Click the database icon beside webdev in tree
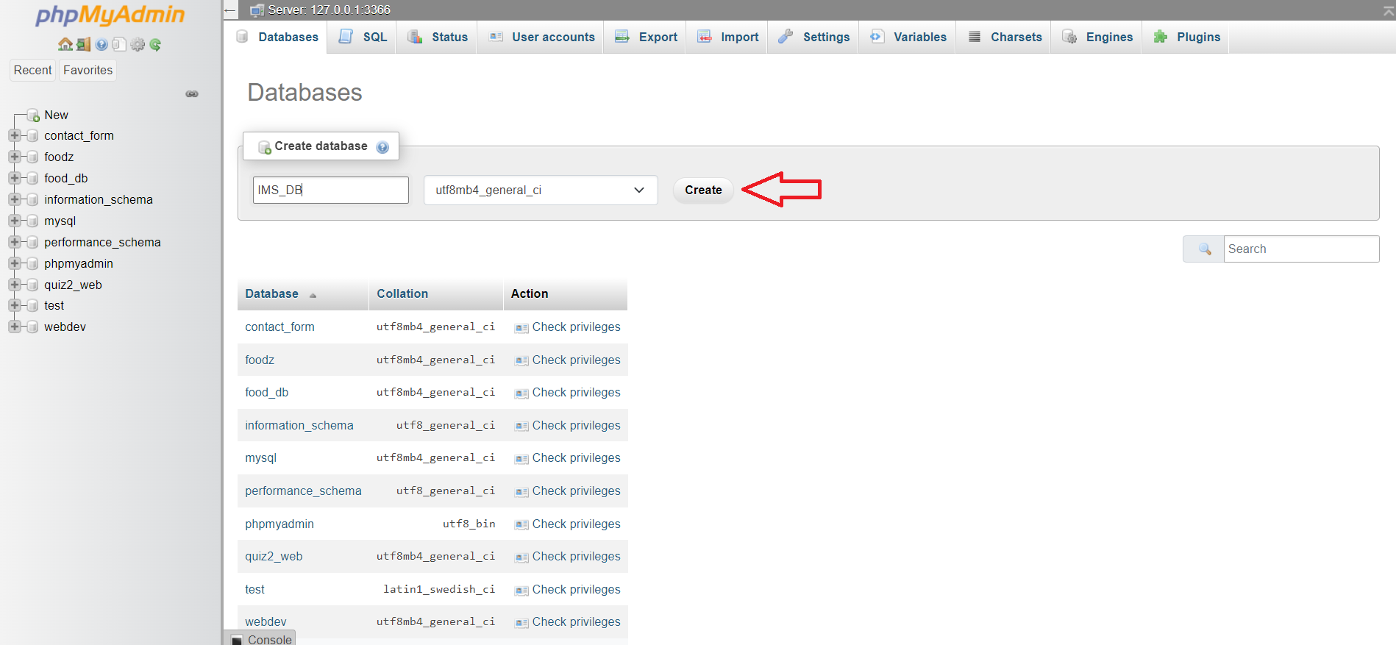The width and height of the screenshot is (1396, 645). 32,327
